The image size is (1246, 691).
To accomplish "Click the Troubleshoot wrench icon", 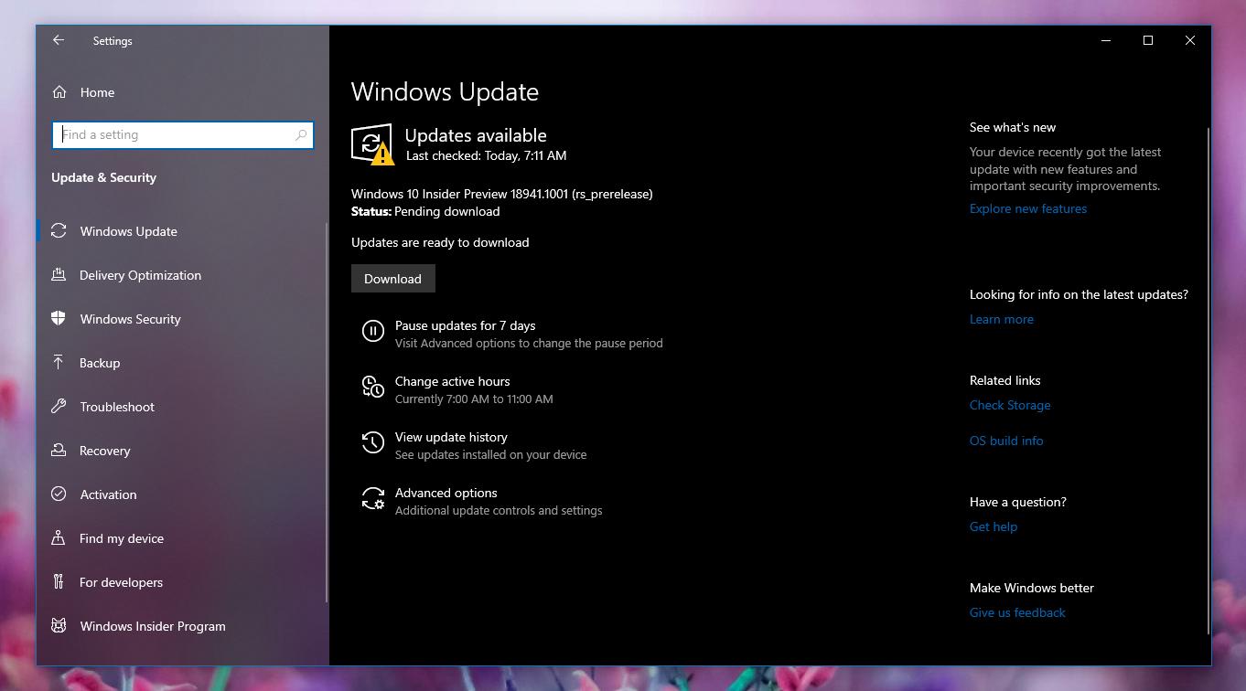I will (x=59, y=407).
